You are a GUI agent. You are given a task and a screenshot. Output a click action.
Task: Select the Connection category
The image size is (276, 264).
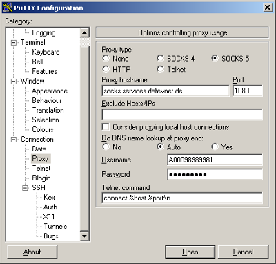[37, 139]
